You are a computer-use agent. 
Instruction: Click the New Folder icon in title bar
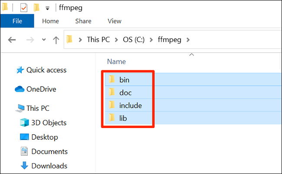click(36, 7)
